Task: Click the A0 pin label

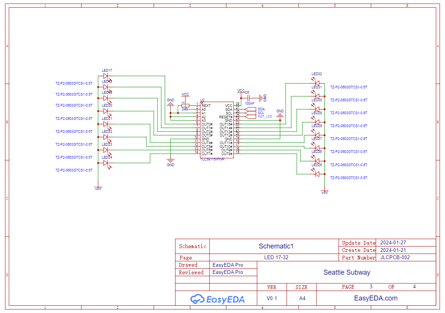Action: point(203,110)
